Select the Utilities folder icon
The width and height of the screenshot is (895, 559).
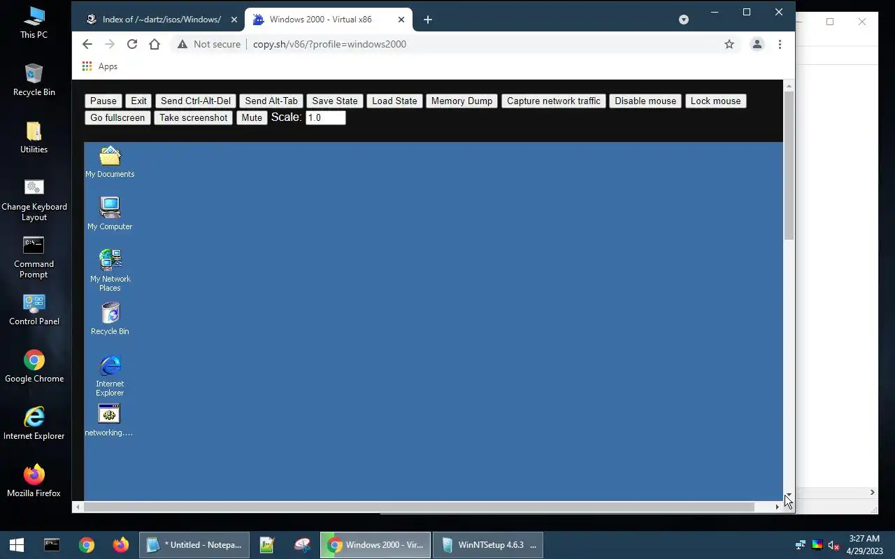tap(34, 137)
